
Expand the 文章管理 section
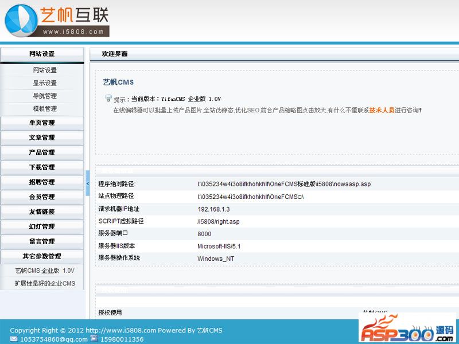[x=42, y=138]
